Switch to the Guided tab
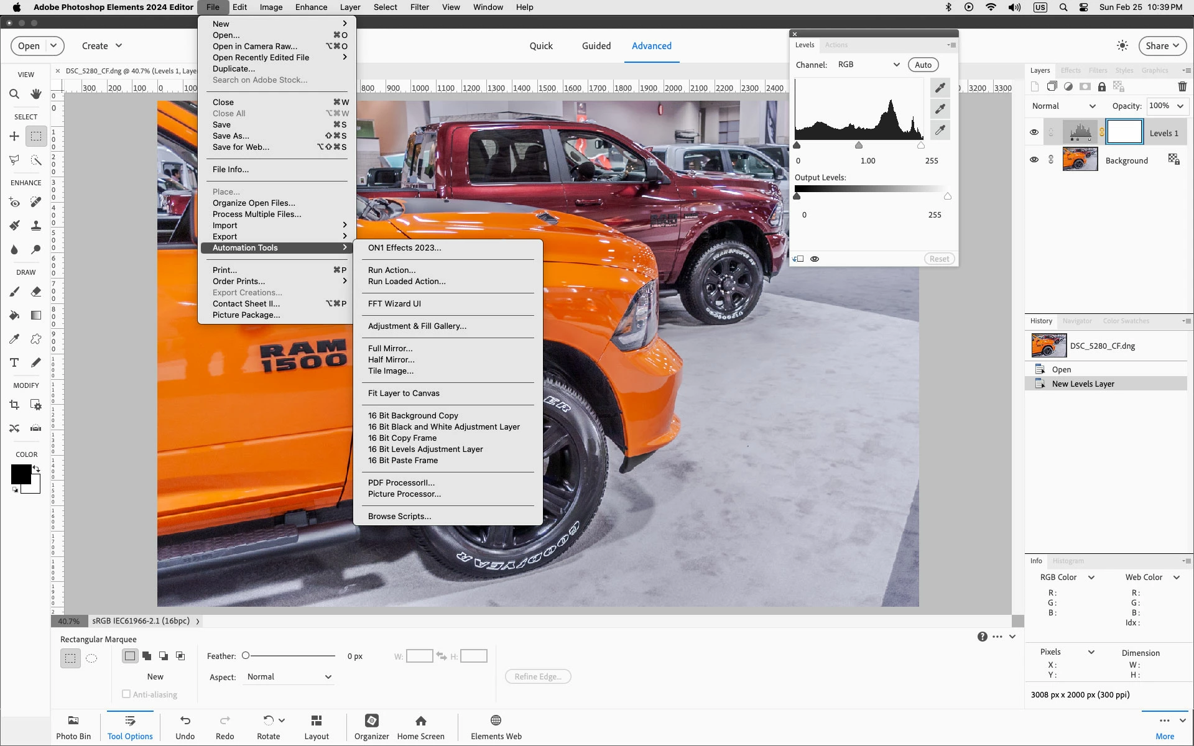The height and width of the screenshot is (746, 1194). coord(596,46)
